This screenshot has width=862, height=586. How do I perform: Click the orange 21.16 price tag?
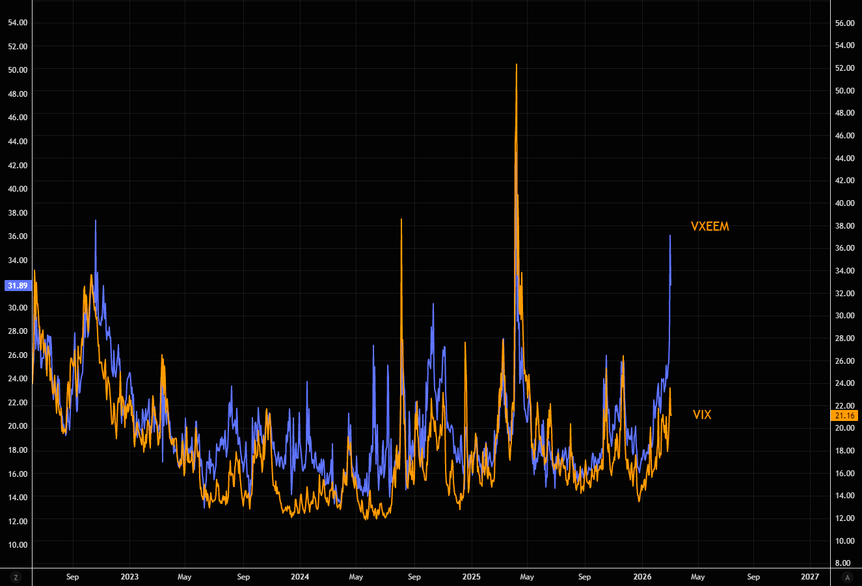[844, 416]
